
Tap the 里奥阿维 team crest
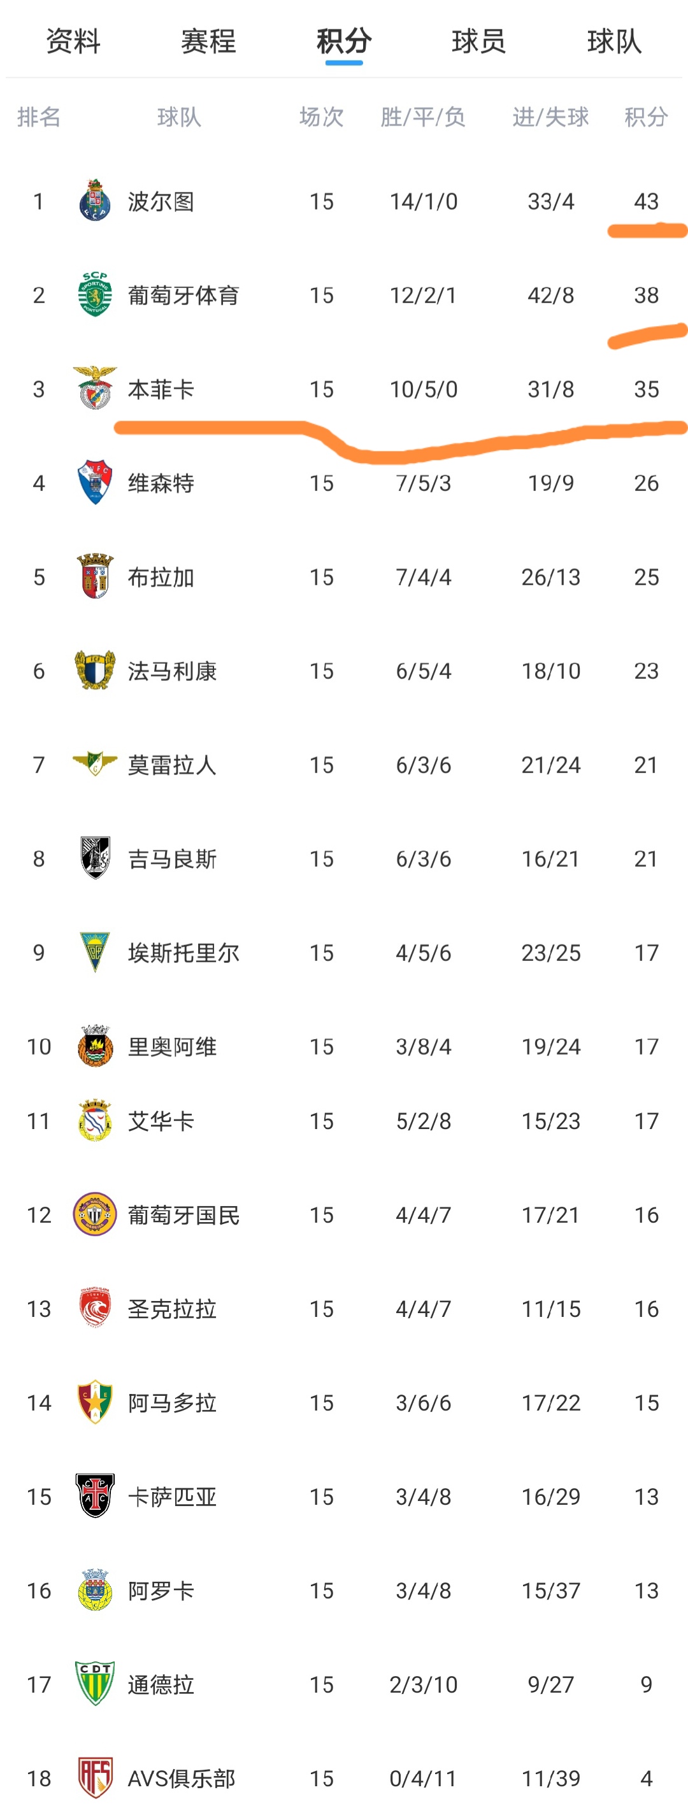[94, 1046]
